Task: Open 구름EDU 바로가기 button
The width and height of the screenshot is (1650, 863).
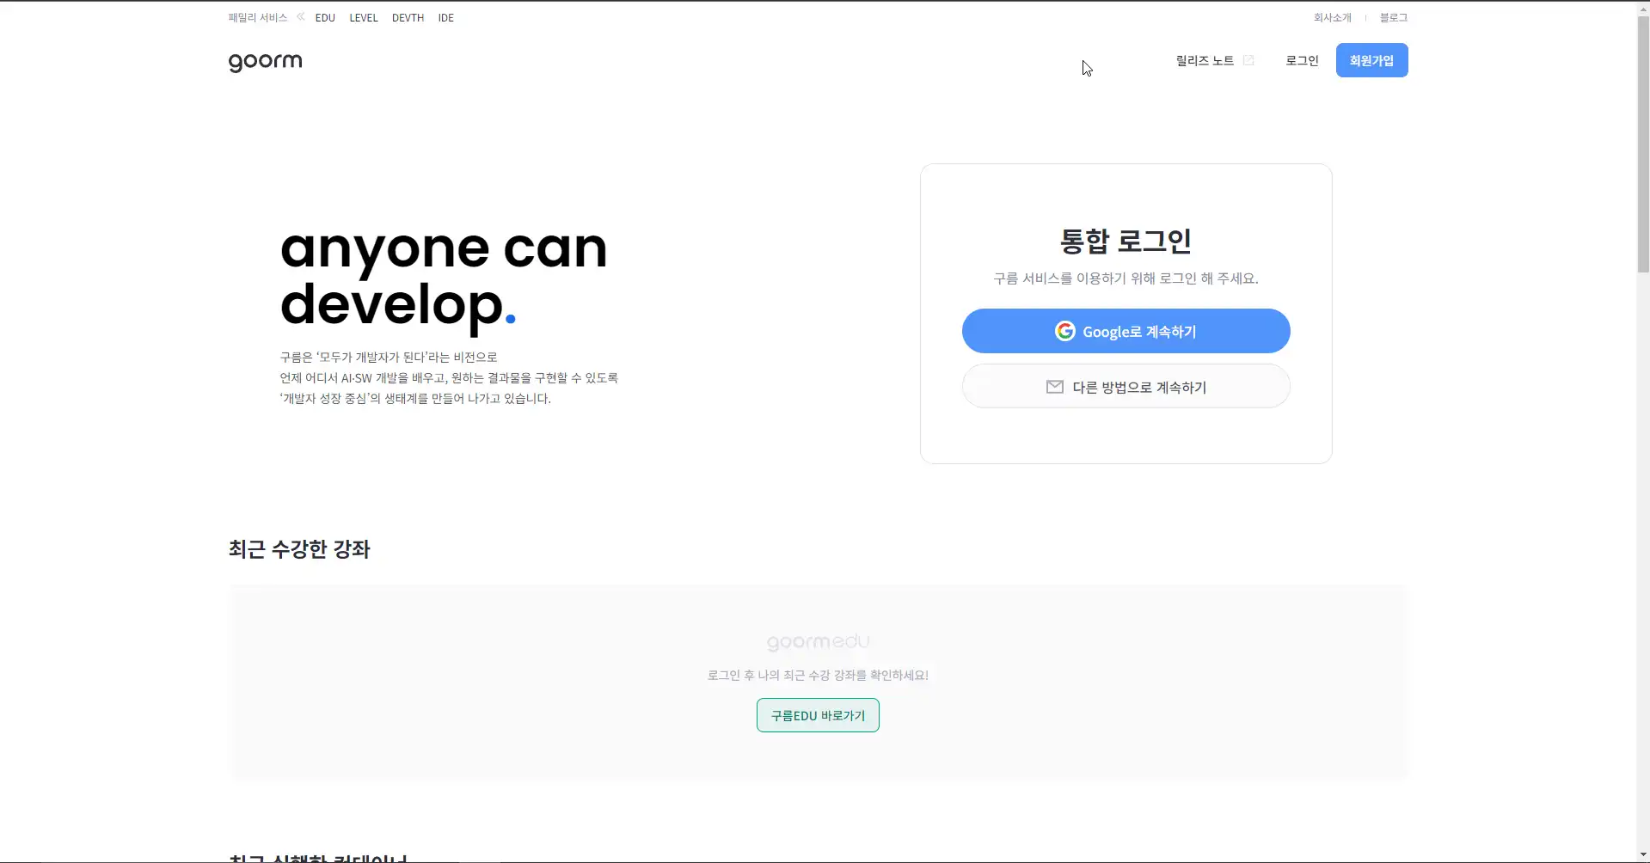Action: 818,715
